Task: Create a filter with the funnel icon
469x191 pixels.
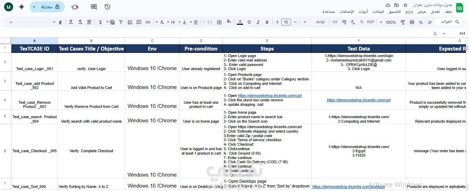Action: point(121,22)
